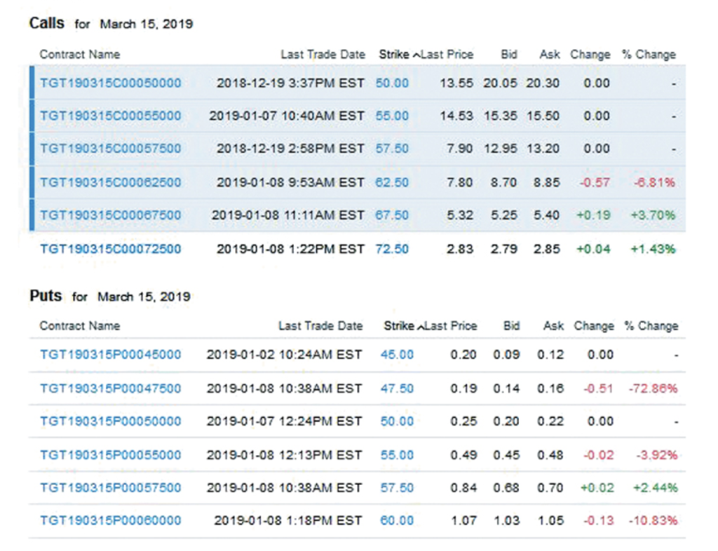
Task: Click Calls table Contract Name header
Action: click(80, 55)
